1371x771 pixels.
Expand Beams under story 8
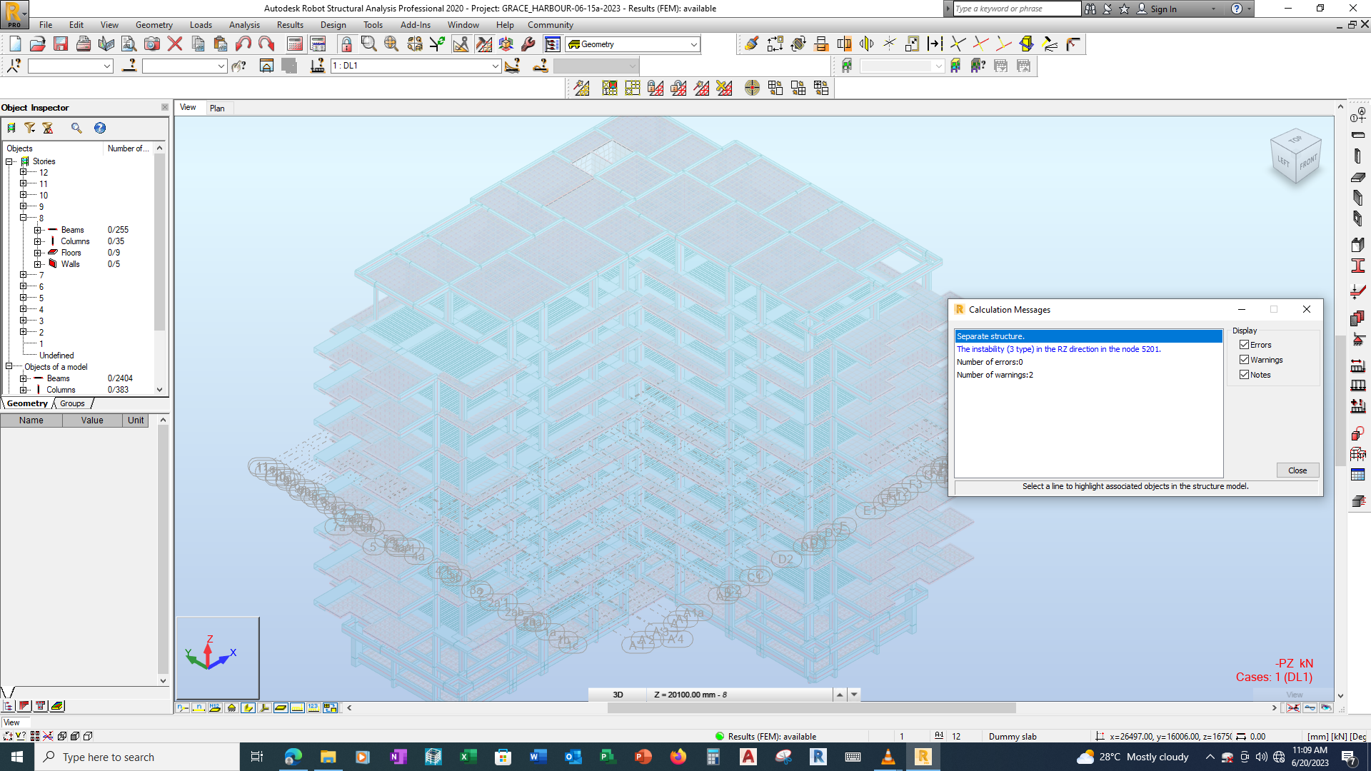pos(38,230)
